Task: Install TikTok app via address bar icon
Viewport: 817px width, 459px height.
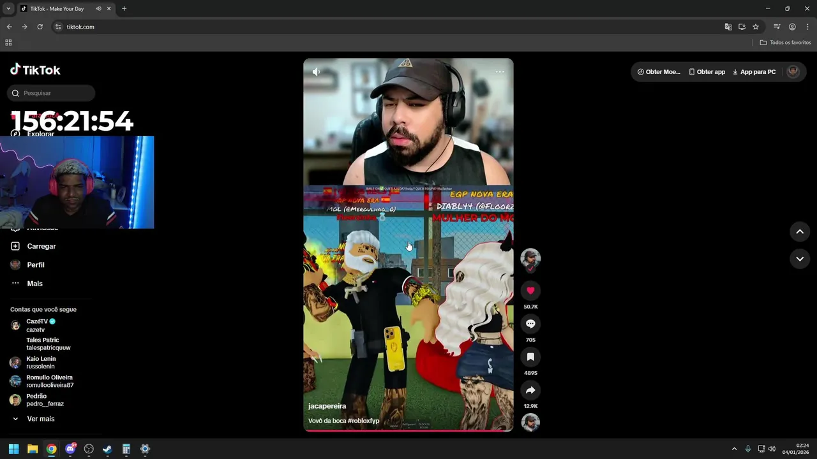Action: coord(742,27)
